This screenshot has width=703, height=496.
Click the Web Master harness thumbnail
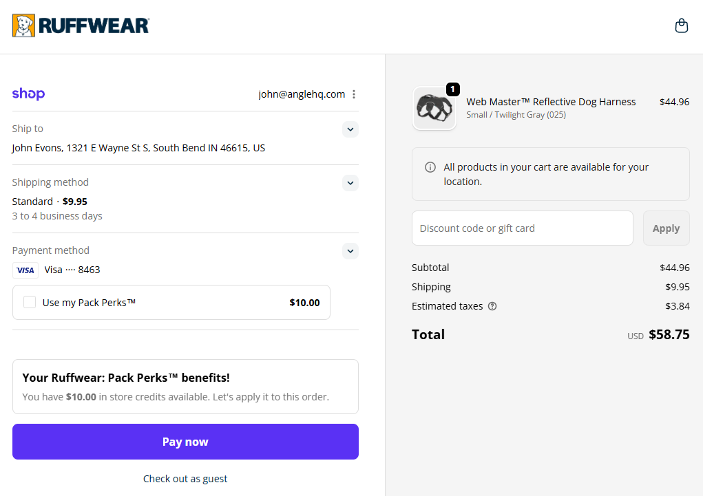[434, 108]
